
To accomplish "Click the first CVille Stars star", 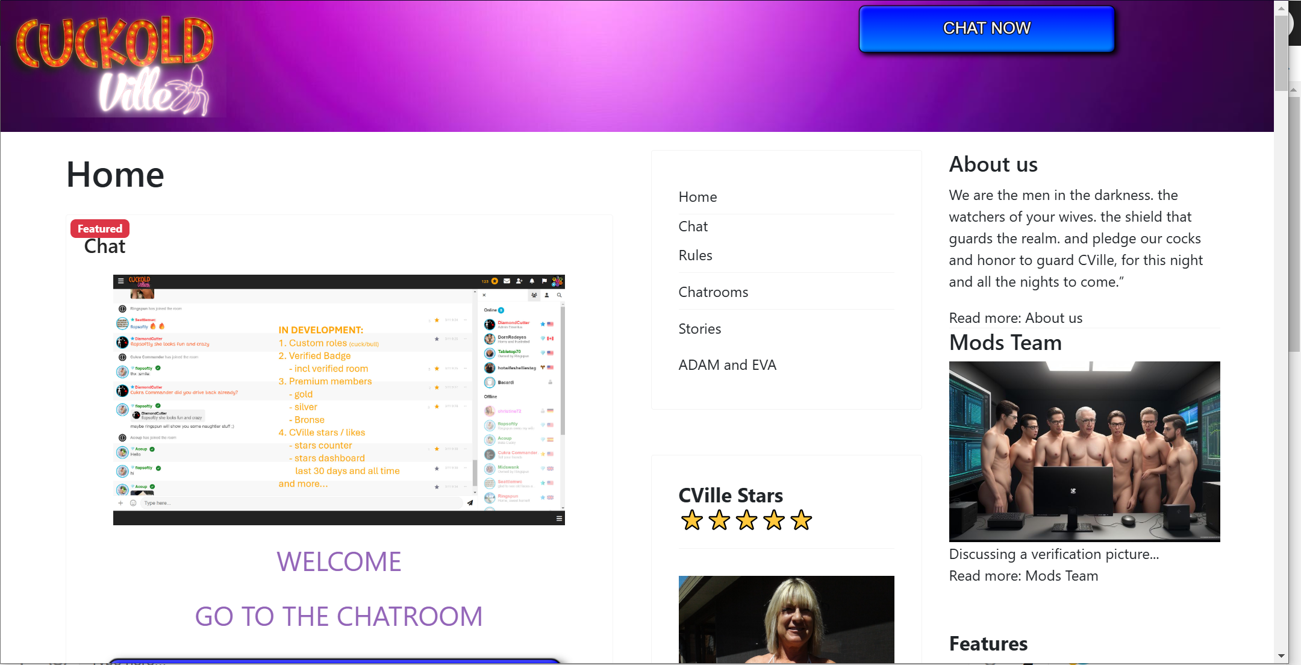I will pyautogui.click(x=692, y=520).
